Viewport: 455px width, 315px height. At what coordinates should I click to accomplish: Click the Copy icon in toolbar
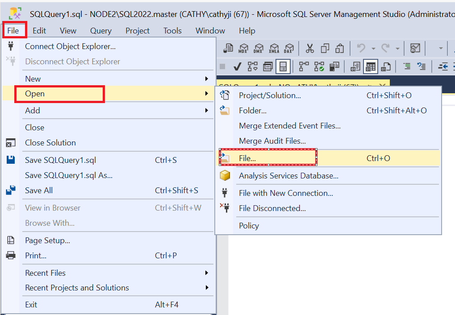coord(325,48)
